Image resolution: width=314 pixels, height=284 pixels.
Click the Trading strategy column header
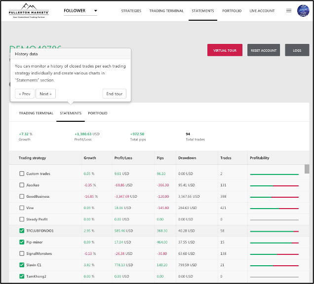coord(32,158)
